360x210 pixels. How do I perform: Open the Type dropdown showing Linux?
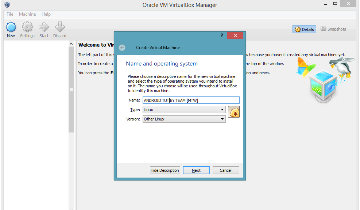[x=184, y=110]
